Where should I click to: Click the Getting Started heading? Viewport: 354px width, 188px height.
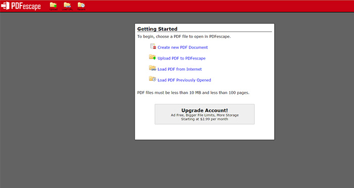pyautogui.click(x=157, y=29)
